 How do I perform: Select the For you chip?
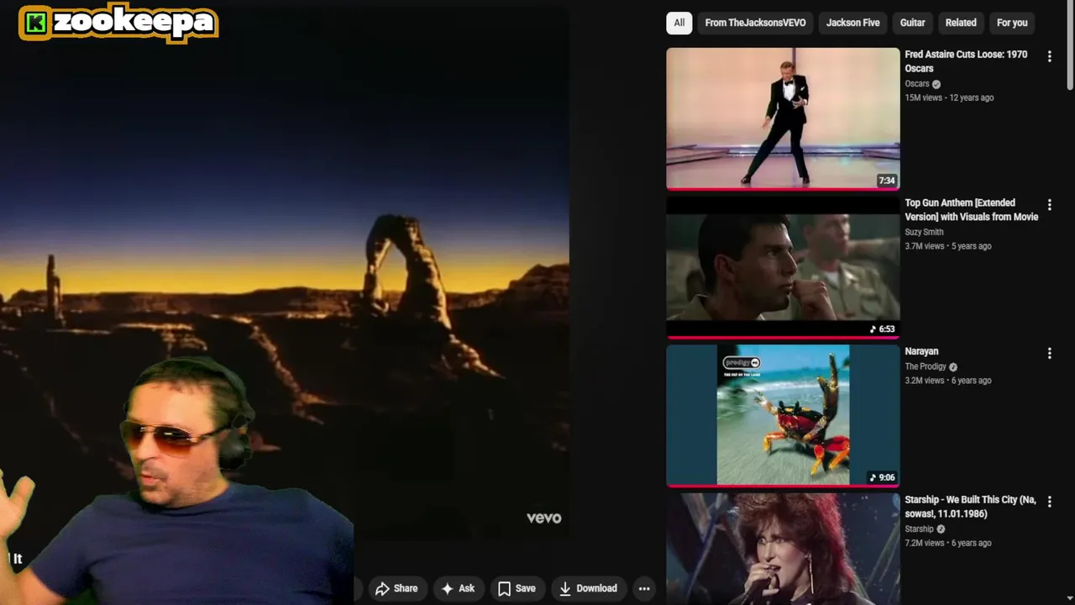[x=1012, y=23]
